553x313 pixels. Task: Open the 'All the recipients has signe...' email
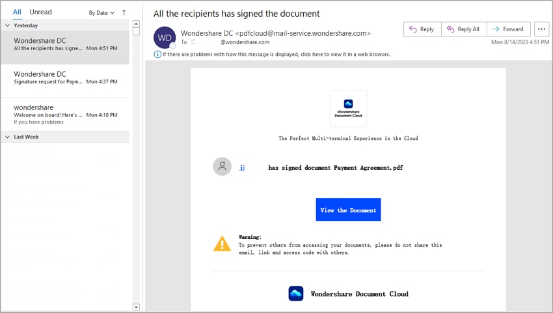tap(65, 48)
